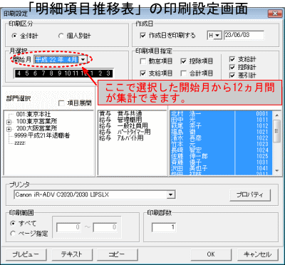Click the プレビュー button
This screenshot has width=285, height=265.
pos(26,254)
